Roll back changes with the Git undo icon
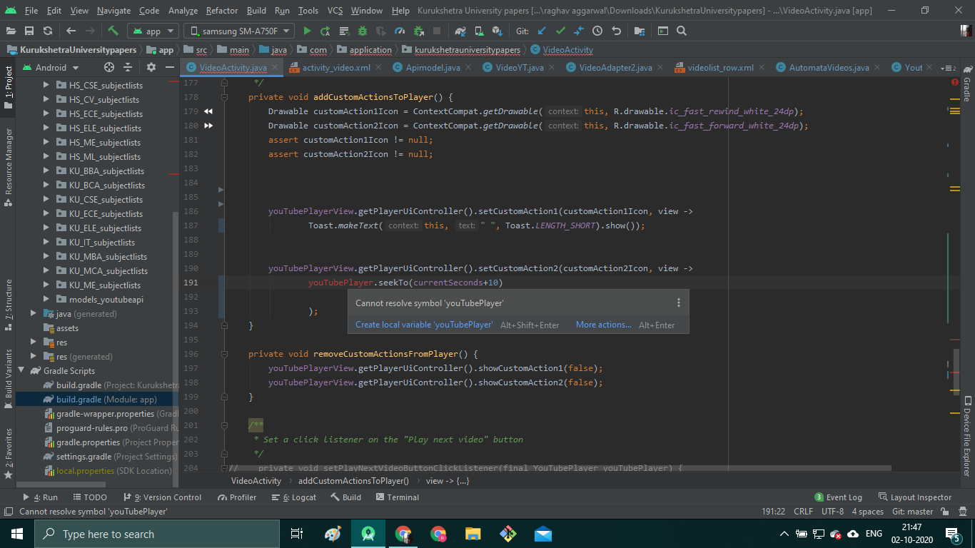Image resolution: width=975 pixels, height=548 pixels. [616, 31]
